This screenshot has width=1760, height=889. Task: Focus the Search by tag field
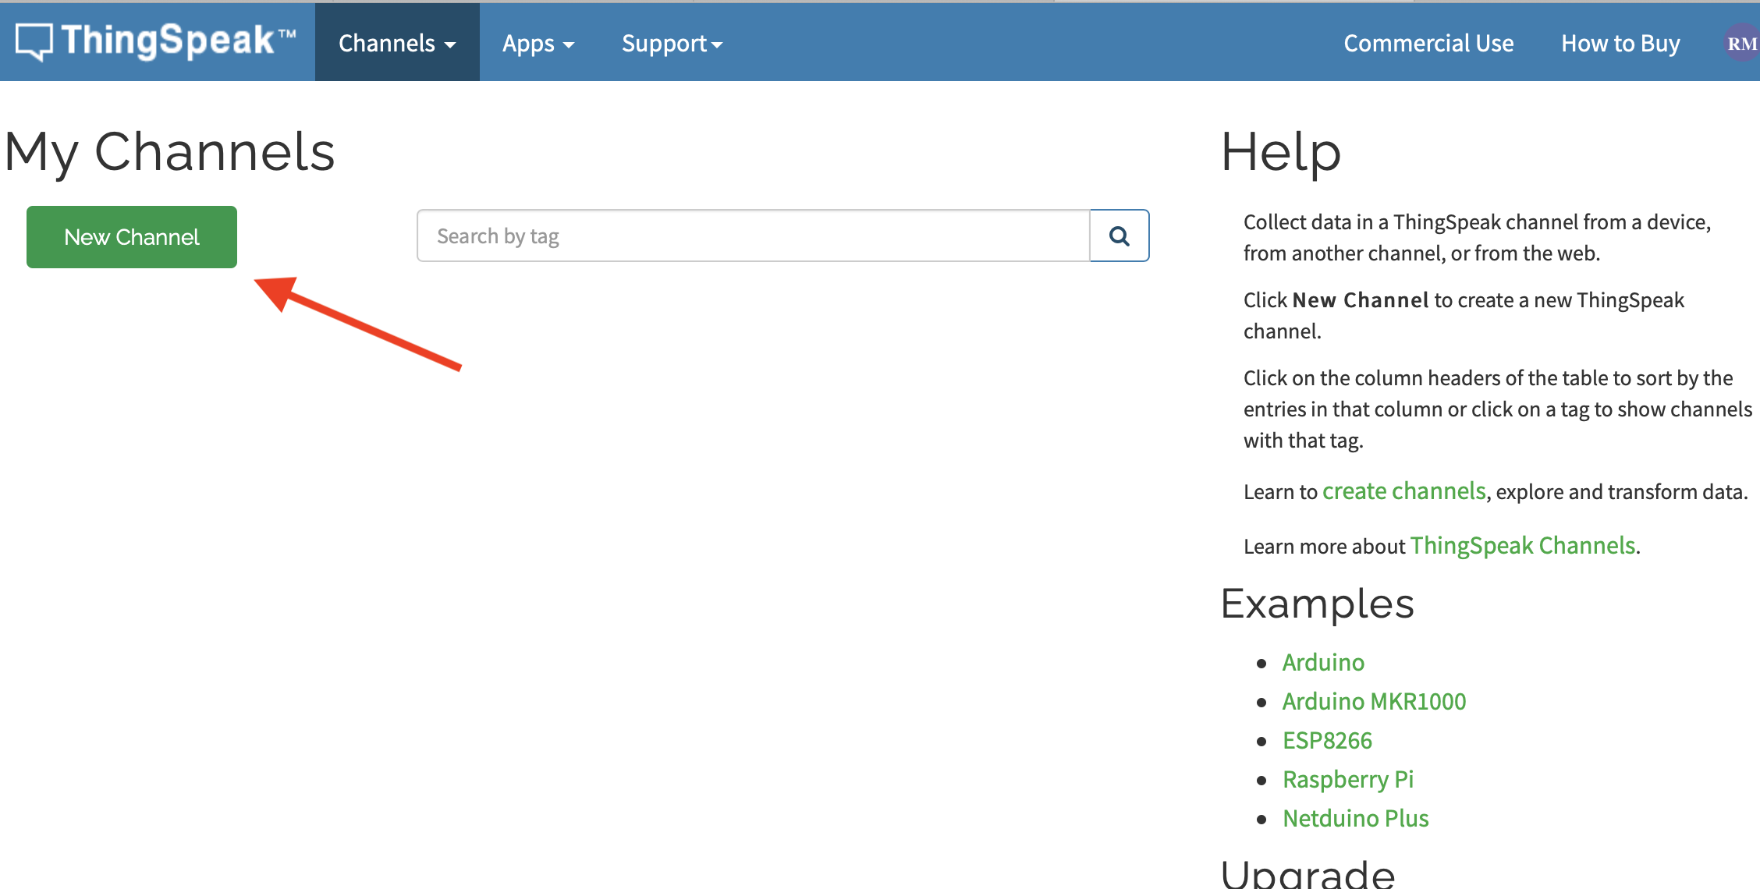pos(753,236)
